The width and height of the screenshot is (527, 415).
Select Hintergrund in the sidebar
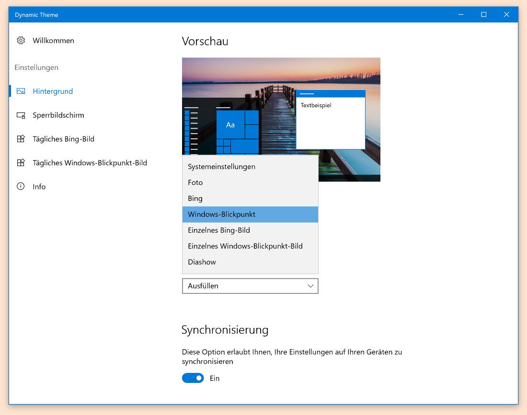tap(53, 91)
